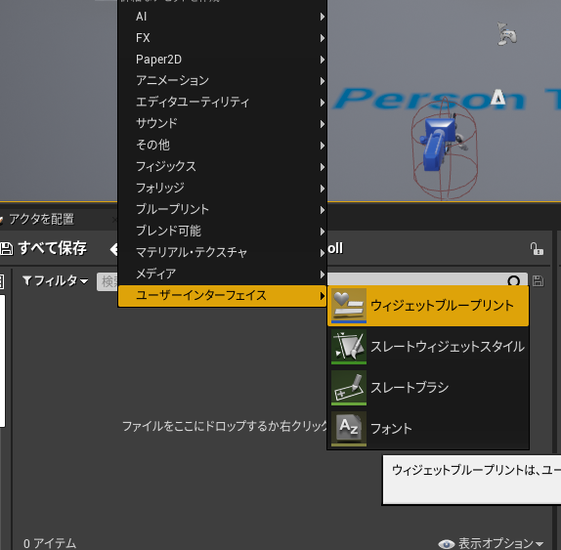
Task: Open the サウンド submenu
Action: [222, 124]
